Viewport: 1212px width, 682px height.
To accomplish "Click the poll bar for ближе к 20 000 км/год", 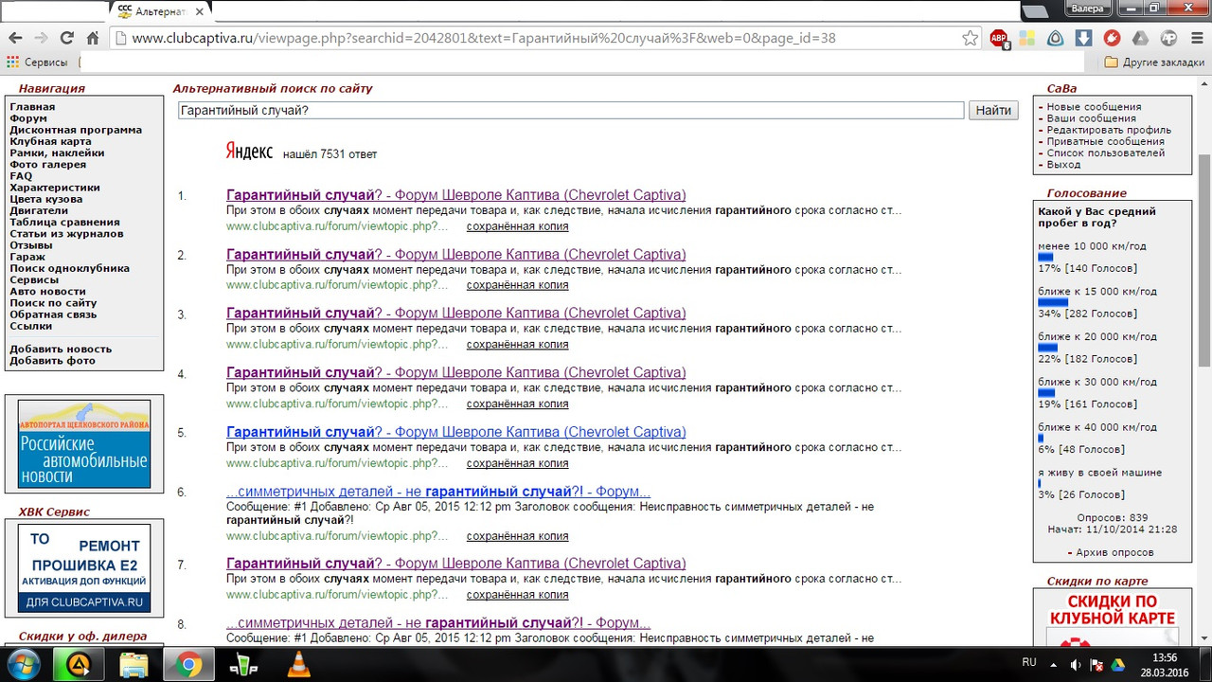I will (x=1047, y=349).
